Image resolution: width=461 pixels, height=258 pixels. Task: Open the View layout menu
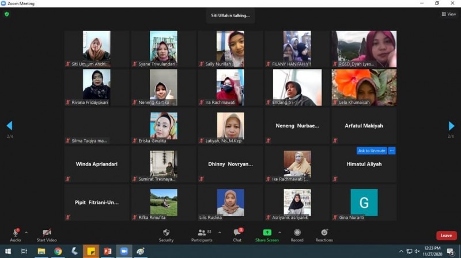pyautogui.click(x=449, y=14)
